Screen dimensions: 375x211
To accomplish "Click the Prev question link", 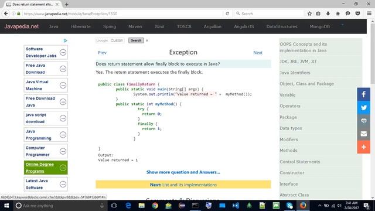I will tap(102, 53).
